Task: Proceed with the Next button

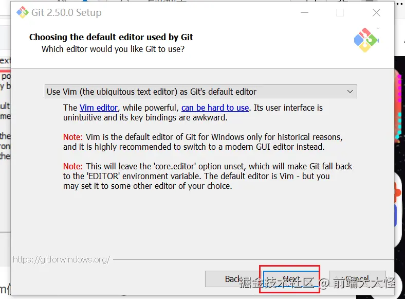Action: click(x=290, y=279)
